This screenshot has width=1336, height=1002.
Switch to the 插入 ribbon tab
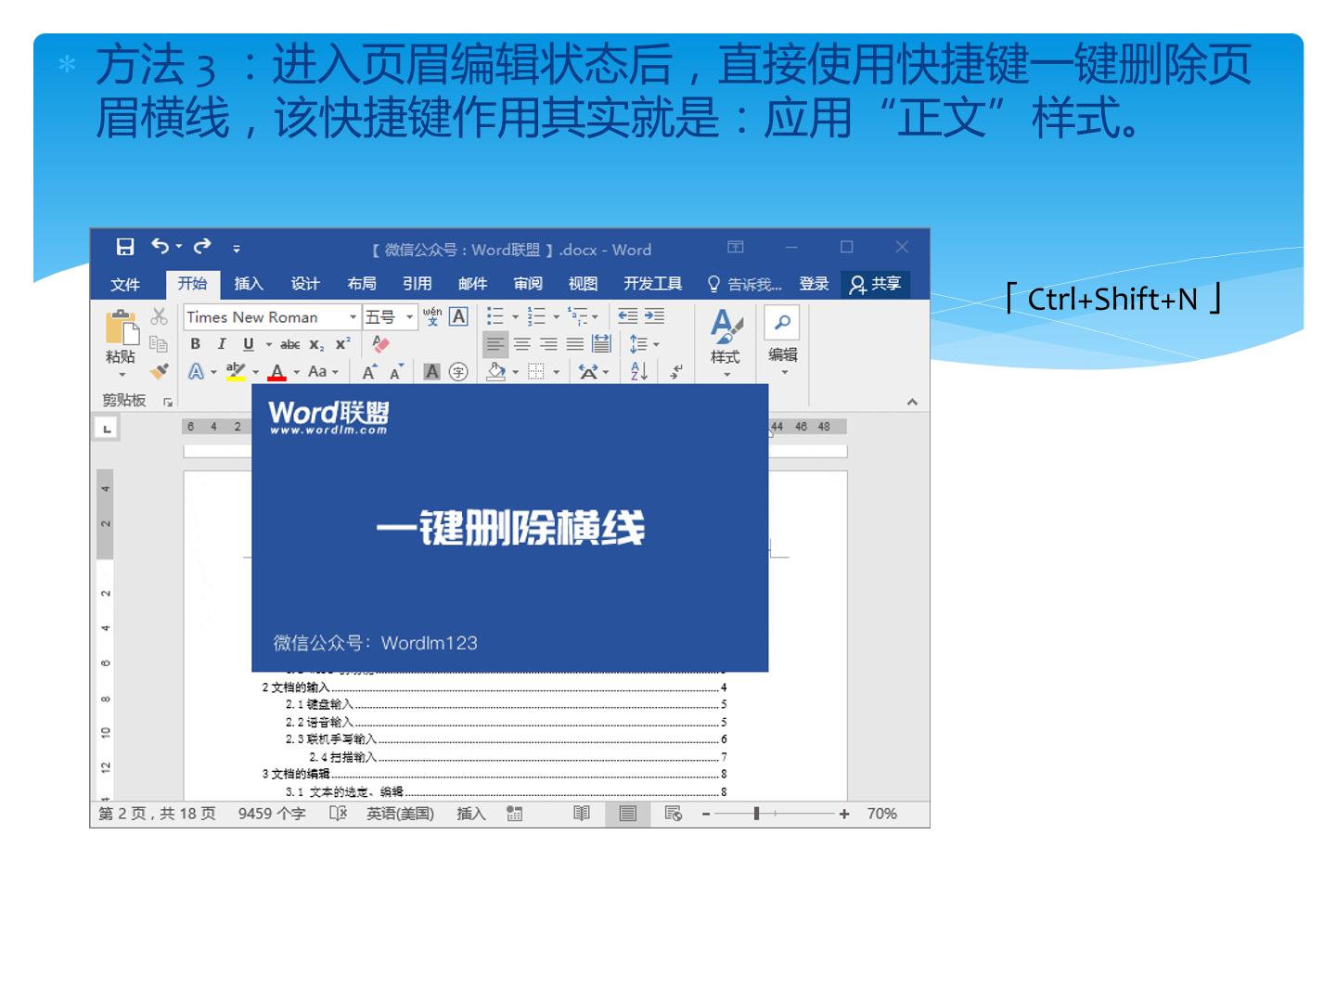click(x=249, y=284)
